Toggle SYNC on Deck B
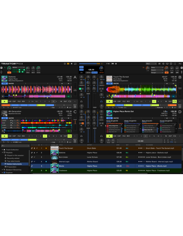This screenshot has width=183, height=236. (110, 83)
